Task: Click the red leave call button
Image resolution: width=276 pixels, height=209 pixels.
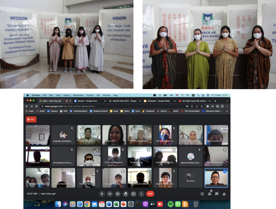Action: tap(150, 194)
